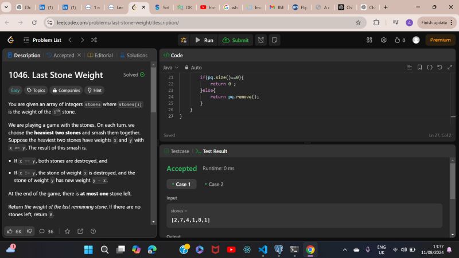Open LeetCode settings gear
This screenshot has width=459, height=258.
383,40
